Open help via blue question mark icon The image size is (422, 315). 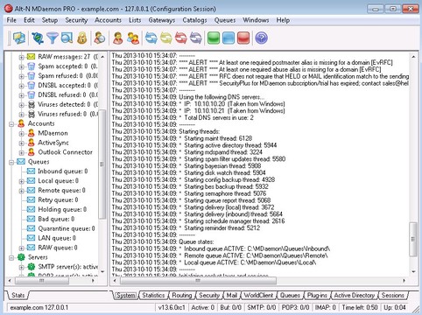tap(261, 38)
